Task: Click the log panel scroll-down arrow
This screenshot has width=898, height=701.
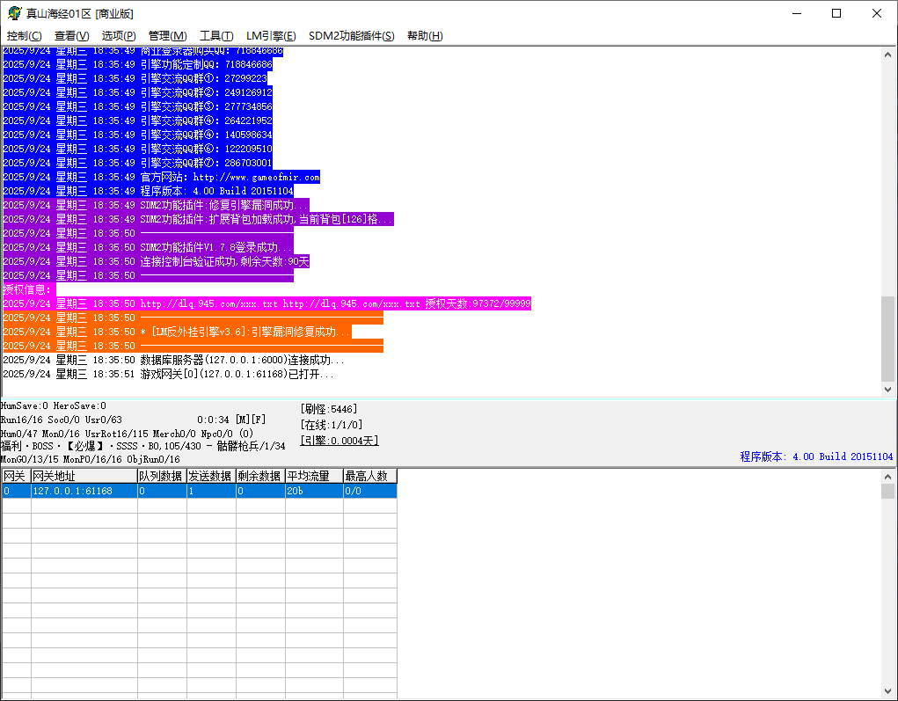Action: [x=888, y=389]
